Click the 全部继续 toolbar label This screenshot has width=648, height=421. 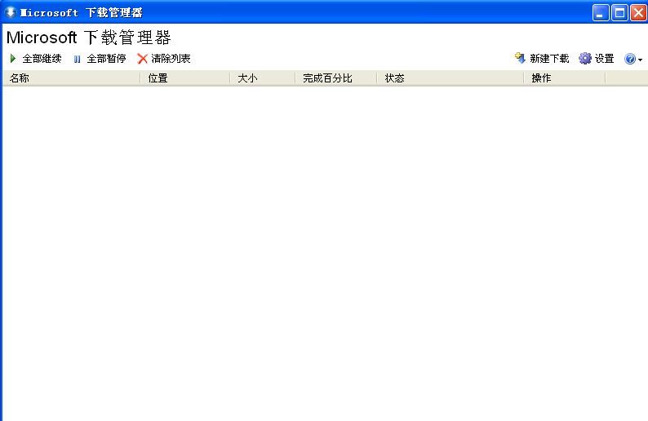coord(42,59)
